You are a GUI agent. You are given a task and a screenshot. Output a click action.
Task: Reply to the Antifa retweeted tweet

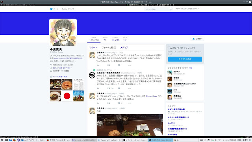[98, 88]
